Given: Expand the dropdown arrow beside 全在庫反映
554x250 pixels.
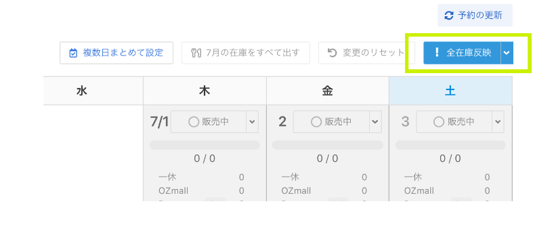Looking at the screenshot, I should click(507, 53).
